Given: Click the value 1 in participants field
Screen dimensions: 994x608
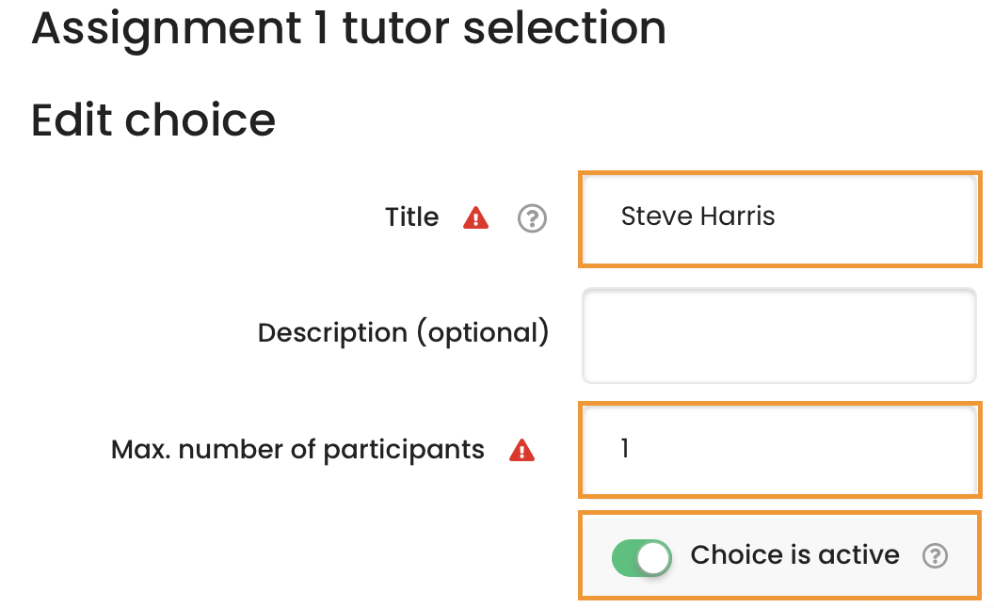Looking at the screenshot, I should pyautogui.click(x=625, y=448).
